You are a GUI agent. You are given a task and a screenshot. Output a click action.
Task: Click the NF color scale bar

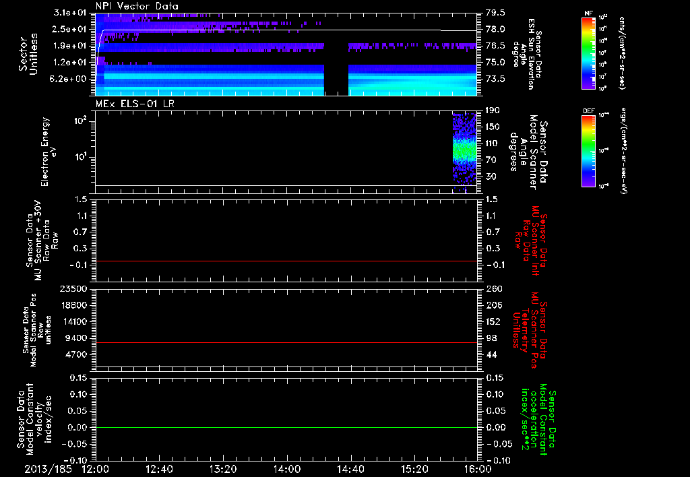click(588, 53)
